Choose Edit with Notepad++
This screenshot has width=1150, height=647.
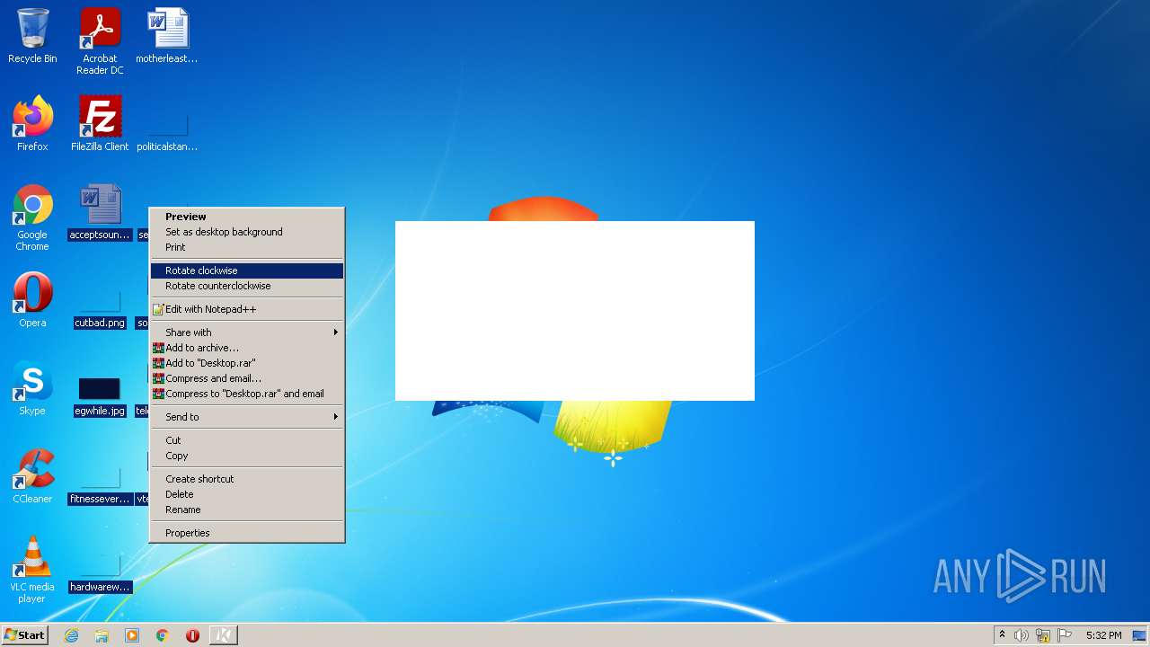tap(247, 309)
